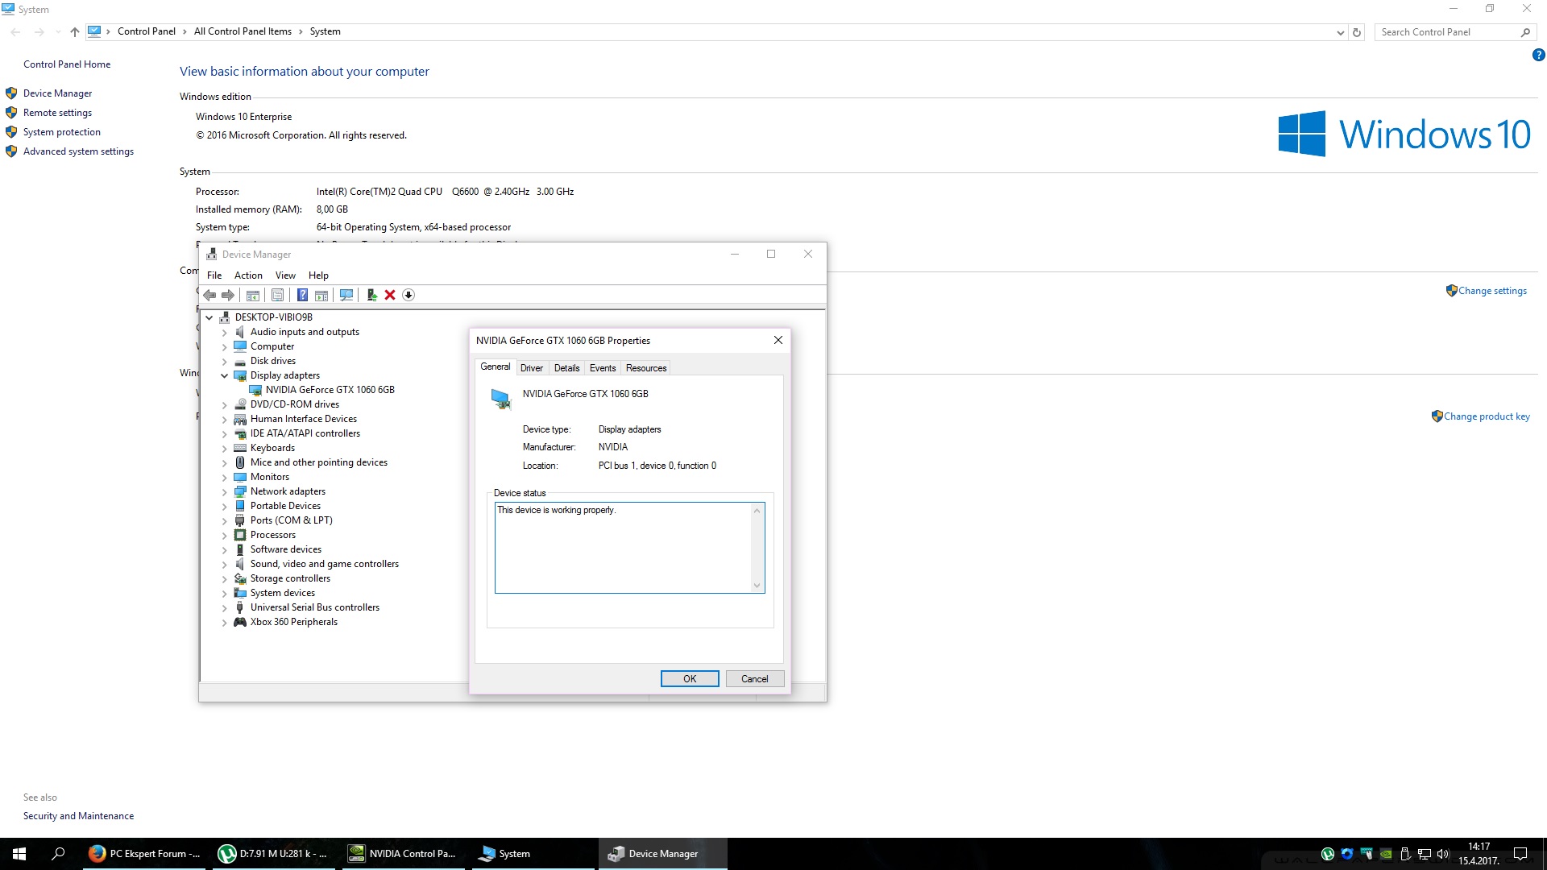The width and height of the screenshot is (1547, 870).
Task: Expand the Network adapters node
Action: click(x=225, y=491)
